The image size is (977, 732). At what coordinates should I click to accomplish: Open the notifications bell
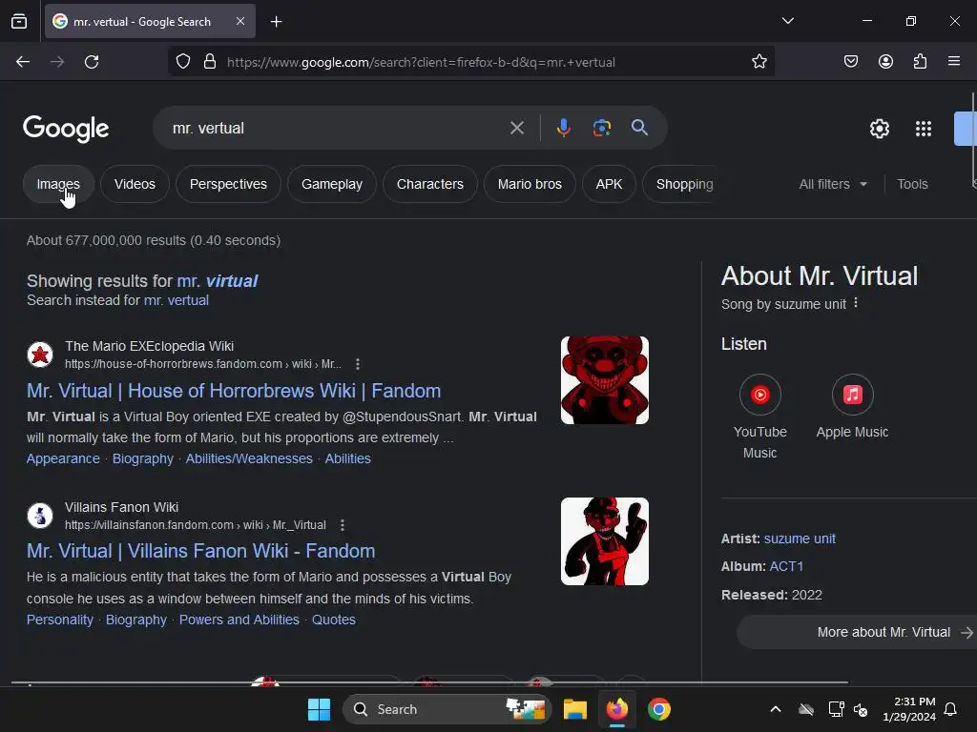click(951, 709)
